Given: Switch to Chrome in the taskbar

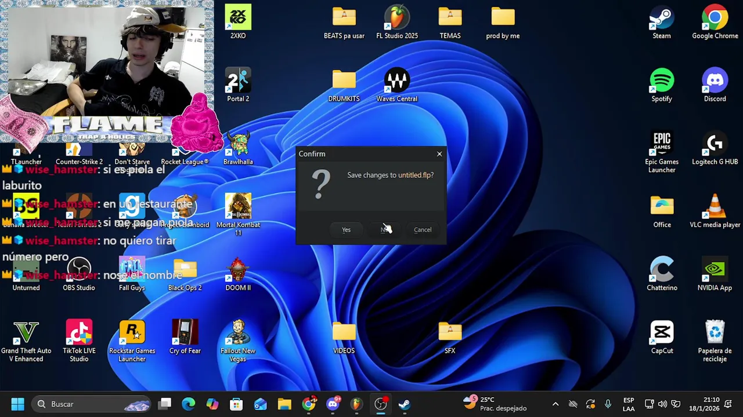Looking at the screenshot, I should click(308, 404).
